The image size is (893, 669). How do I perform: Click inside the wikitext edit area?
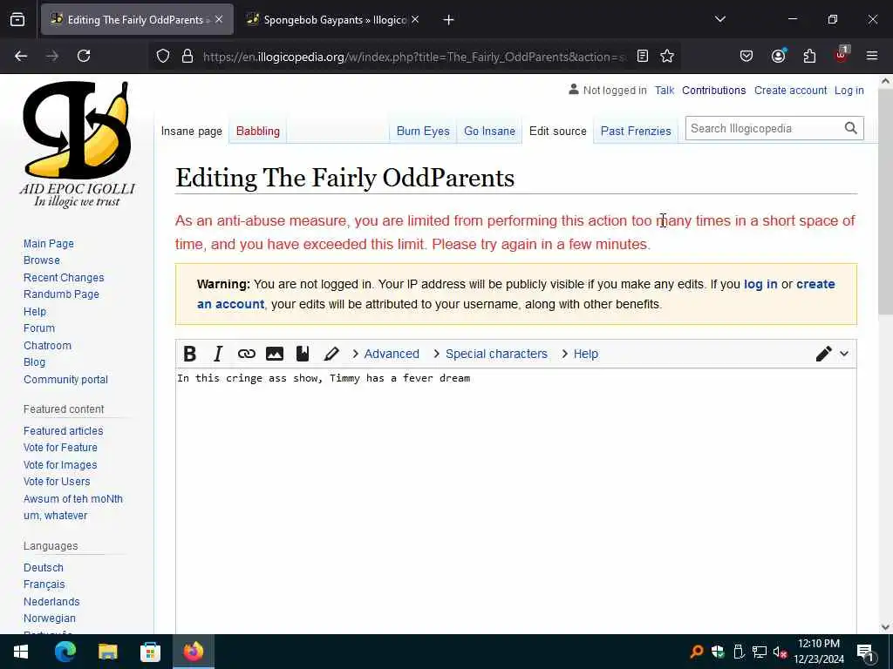point(516,501)
